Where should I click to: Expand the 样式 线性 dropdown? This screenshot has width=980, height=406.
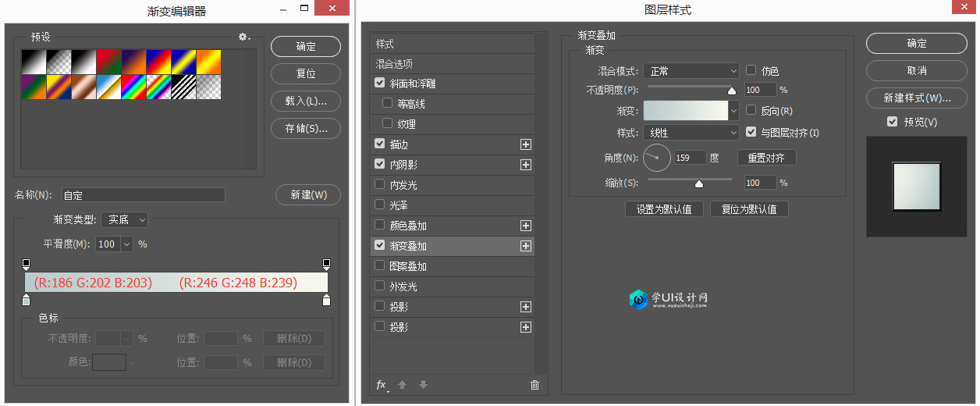tap(691, 133)
